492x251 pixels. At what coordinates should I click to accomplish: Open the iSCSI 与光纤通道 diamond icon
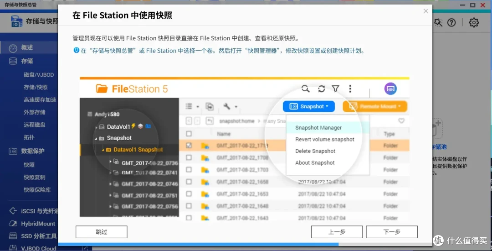[13, 210]
